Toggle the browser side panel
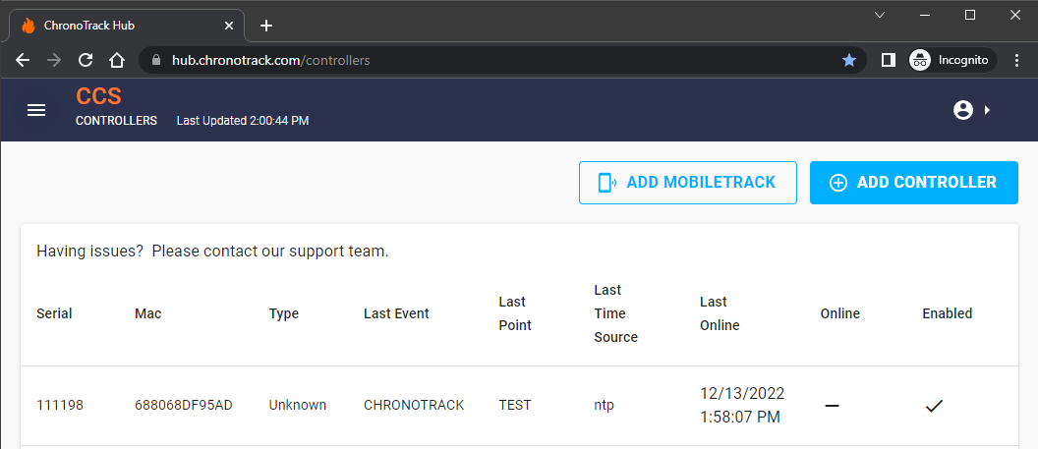This screenshot has width=1038, height=449. (889, 60)
